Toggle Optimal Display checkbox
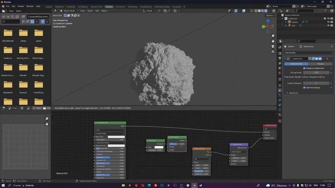 pyautogui.click(x=304, y=88)
